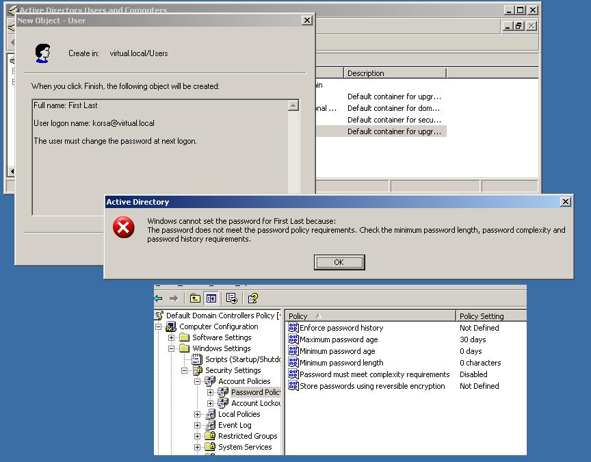Click OK in the Active Directory error dialog
This screenshot has height=462, width=591.
click(339, 262)
